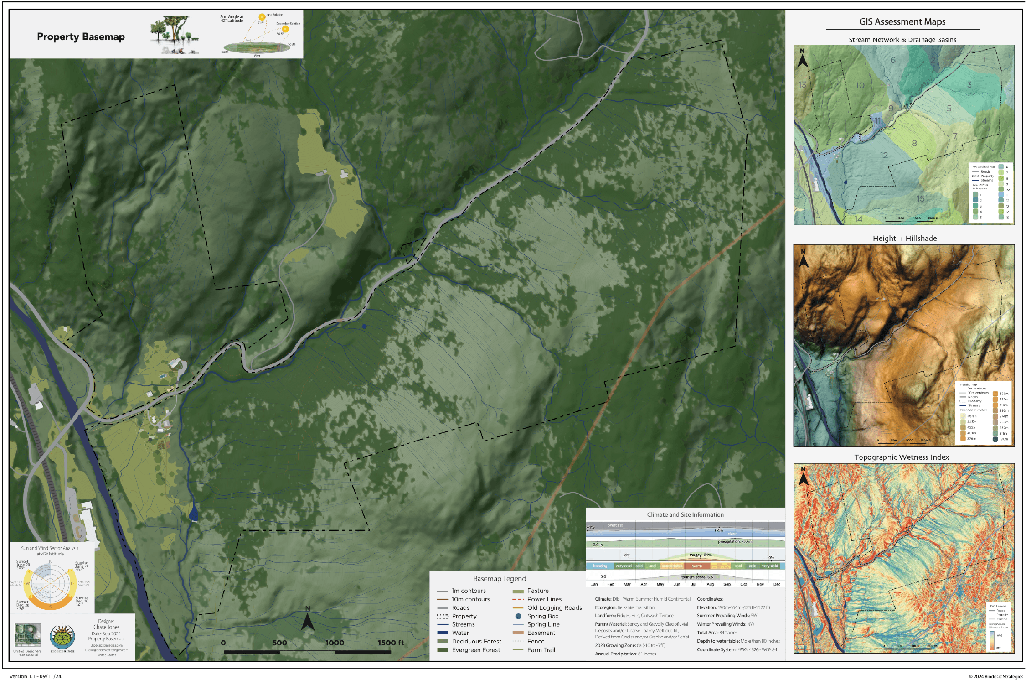1026x685 pixels.
Task: Click the main 1500 ft scale bar
Action: 308,652
